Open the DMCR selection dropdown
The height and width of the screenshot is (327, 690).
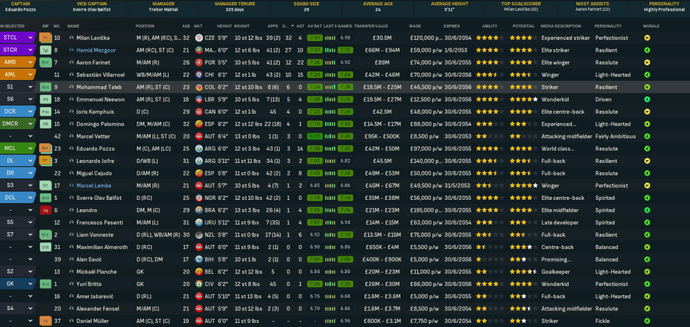point(30,124)
